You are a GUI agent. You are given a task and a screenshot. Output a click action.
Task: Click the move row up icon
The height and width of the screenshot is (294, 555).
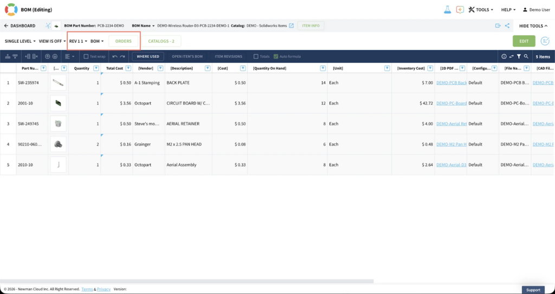click(x=48, y=56)
